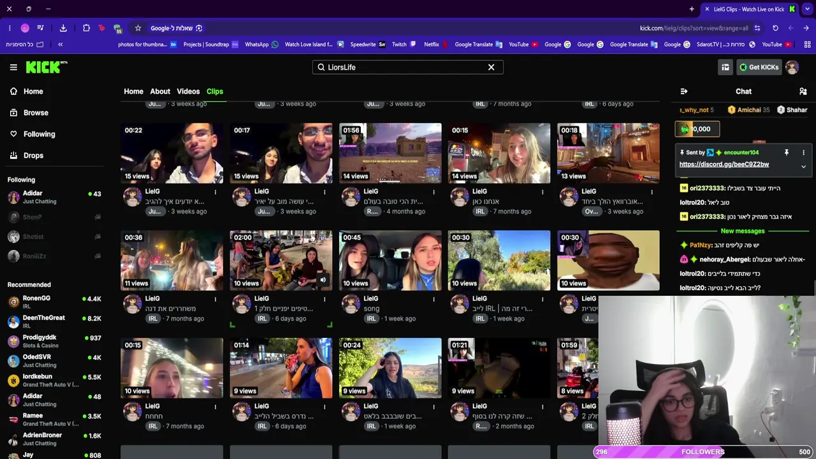Open Twitch bookmark in bookmarks bar

pyautogui.click(x=404, y=45)
